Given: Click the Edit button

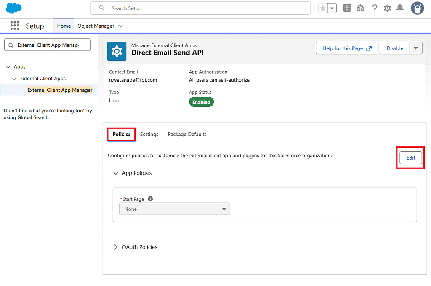Looking at the screenshot, I should tap(411, 158).
